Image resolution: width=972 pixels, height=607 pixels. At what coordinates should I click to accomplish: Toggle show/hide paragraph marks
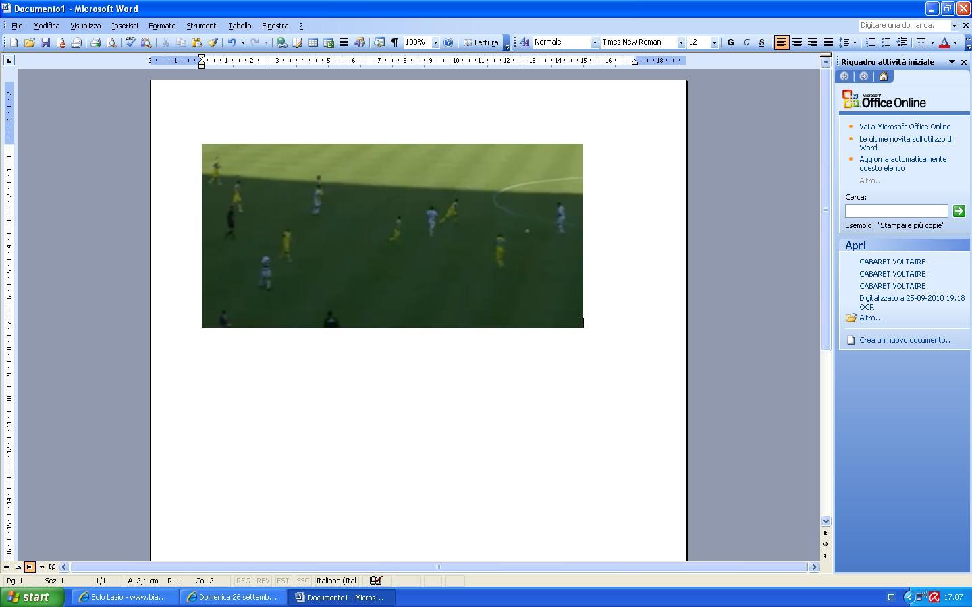(395, 42)
